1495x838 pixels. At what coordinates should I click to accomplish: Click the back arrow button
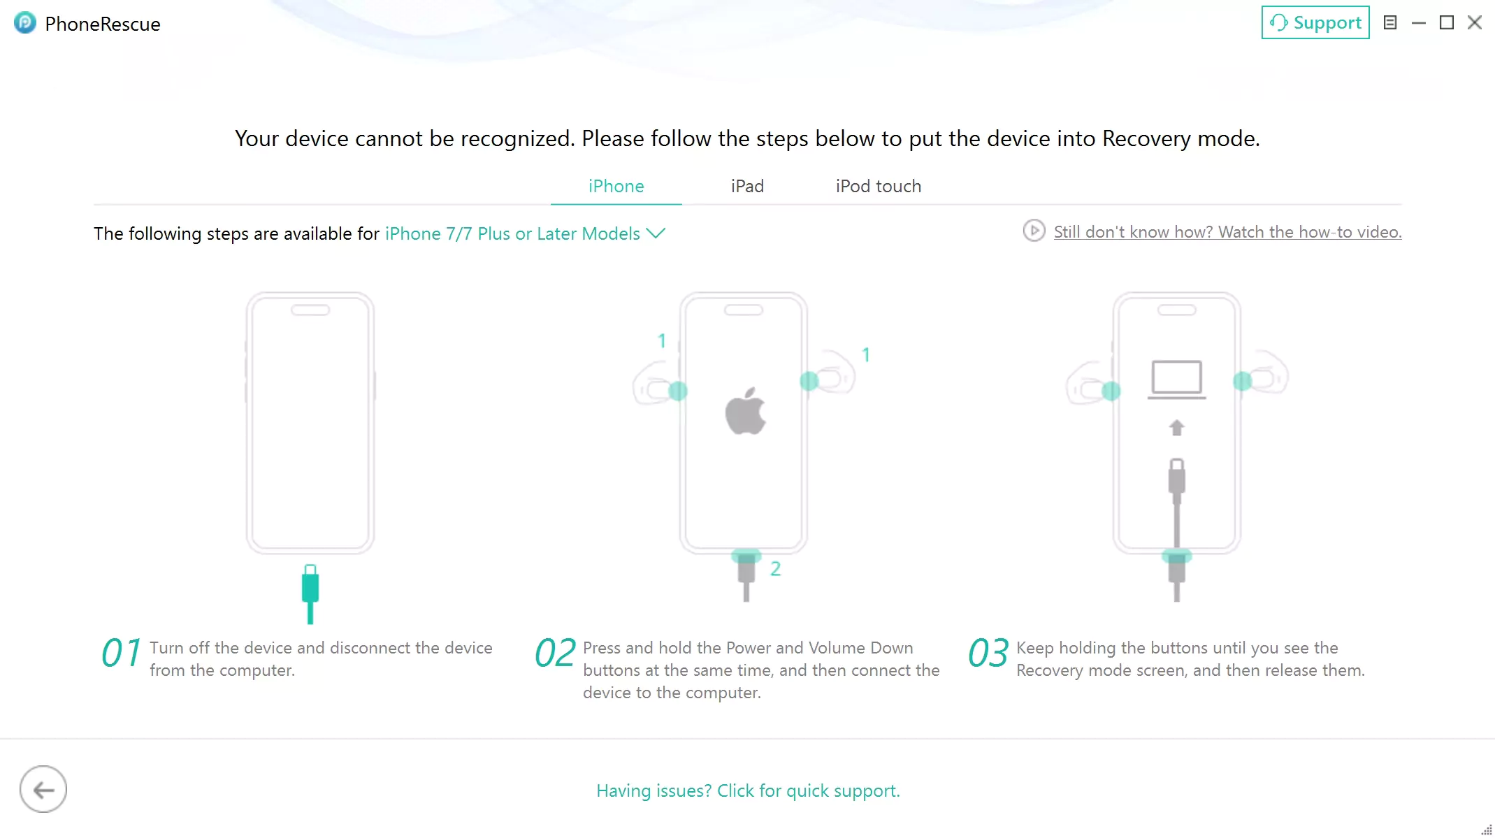click(43, 789)
